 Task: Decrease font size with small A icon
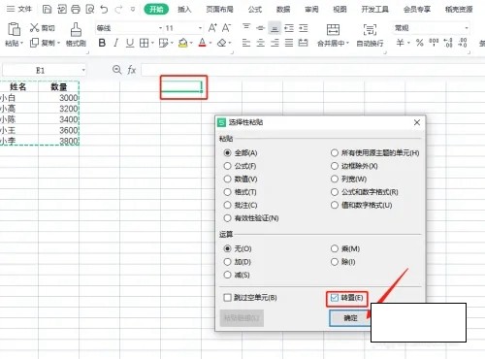(226, 28)
